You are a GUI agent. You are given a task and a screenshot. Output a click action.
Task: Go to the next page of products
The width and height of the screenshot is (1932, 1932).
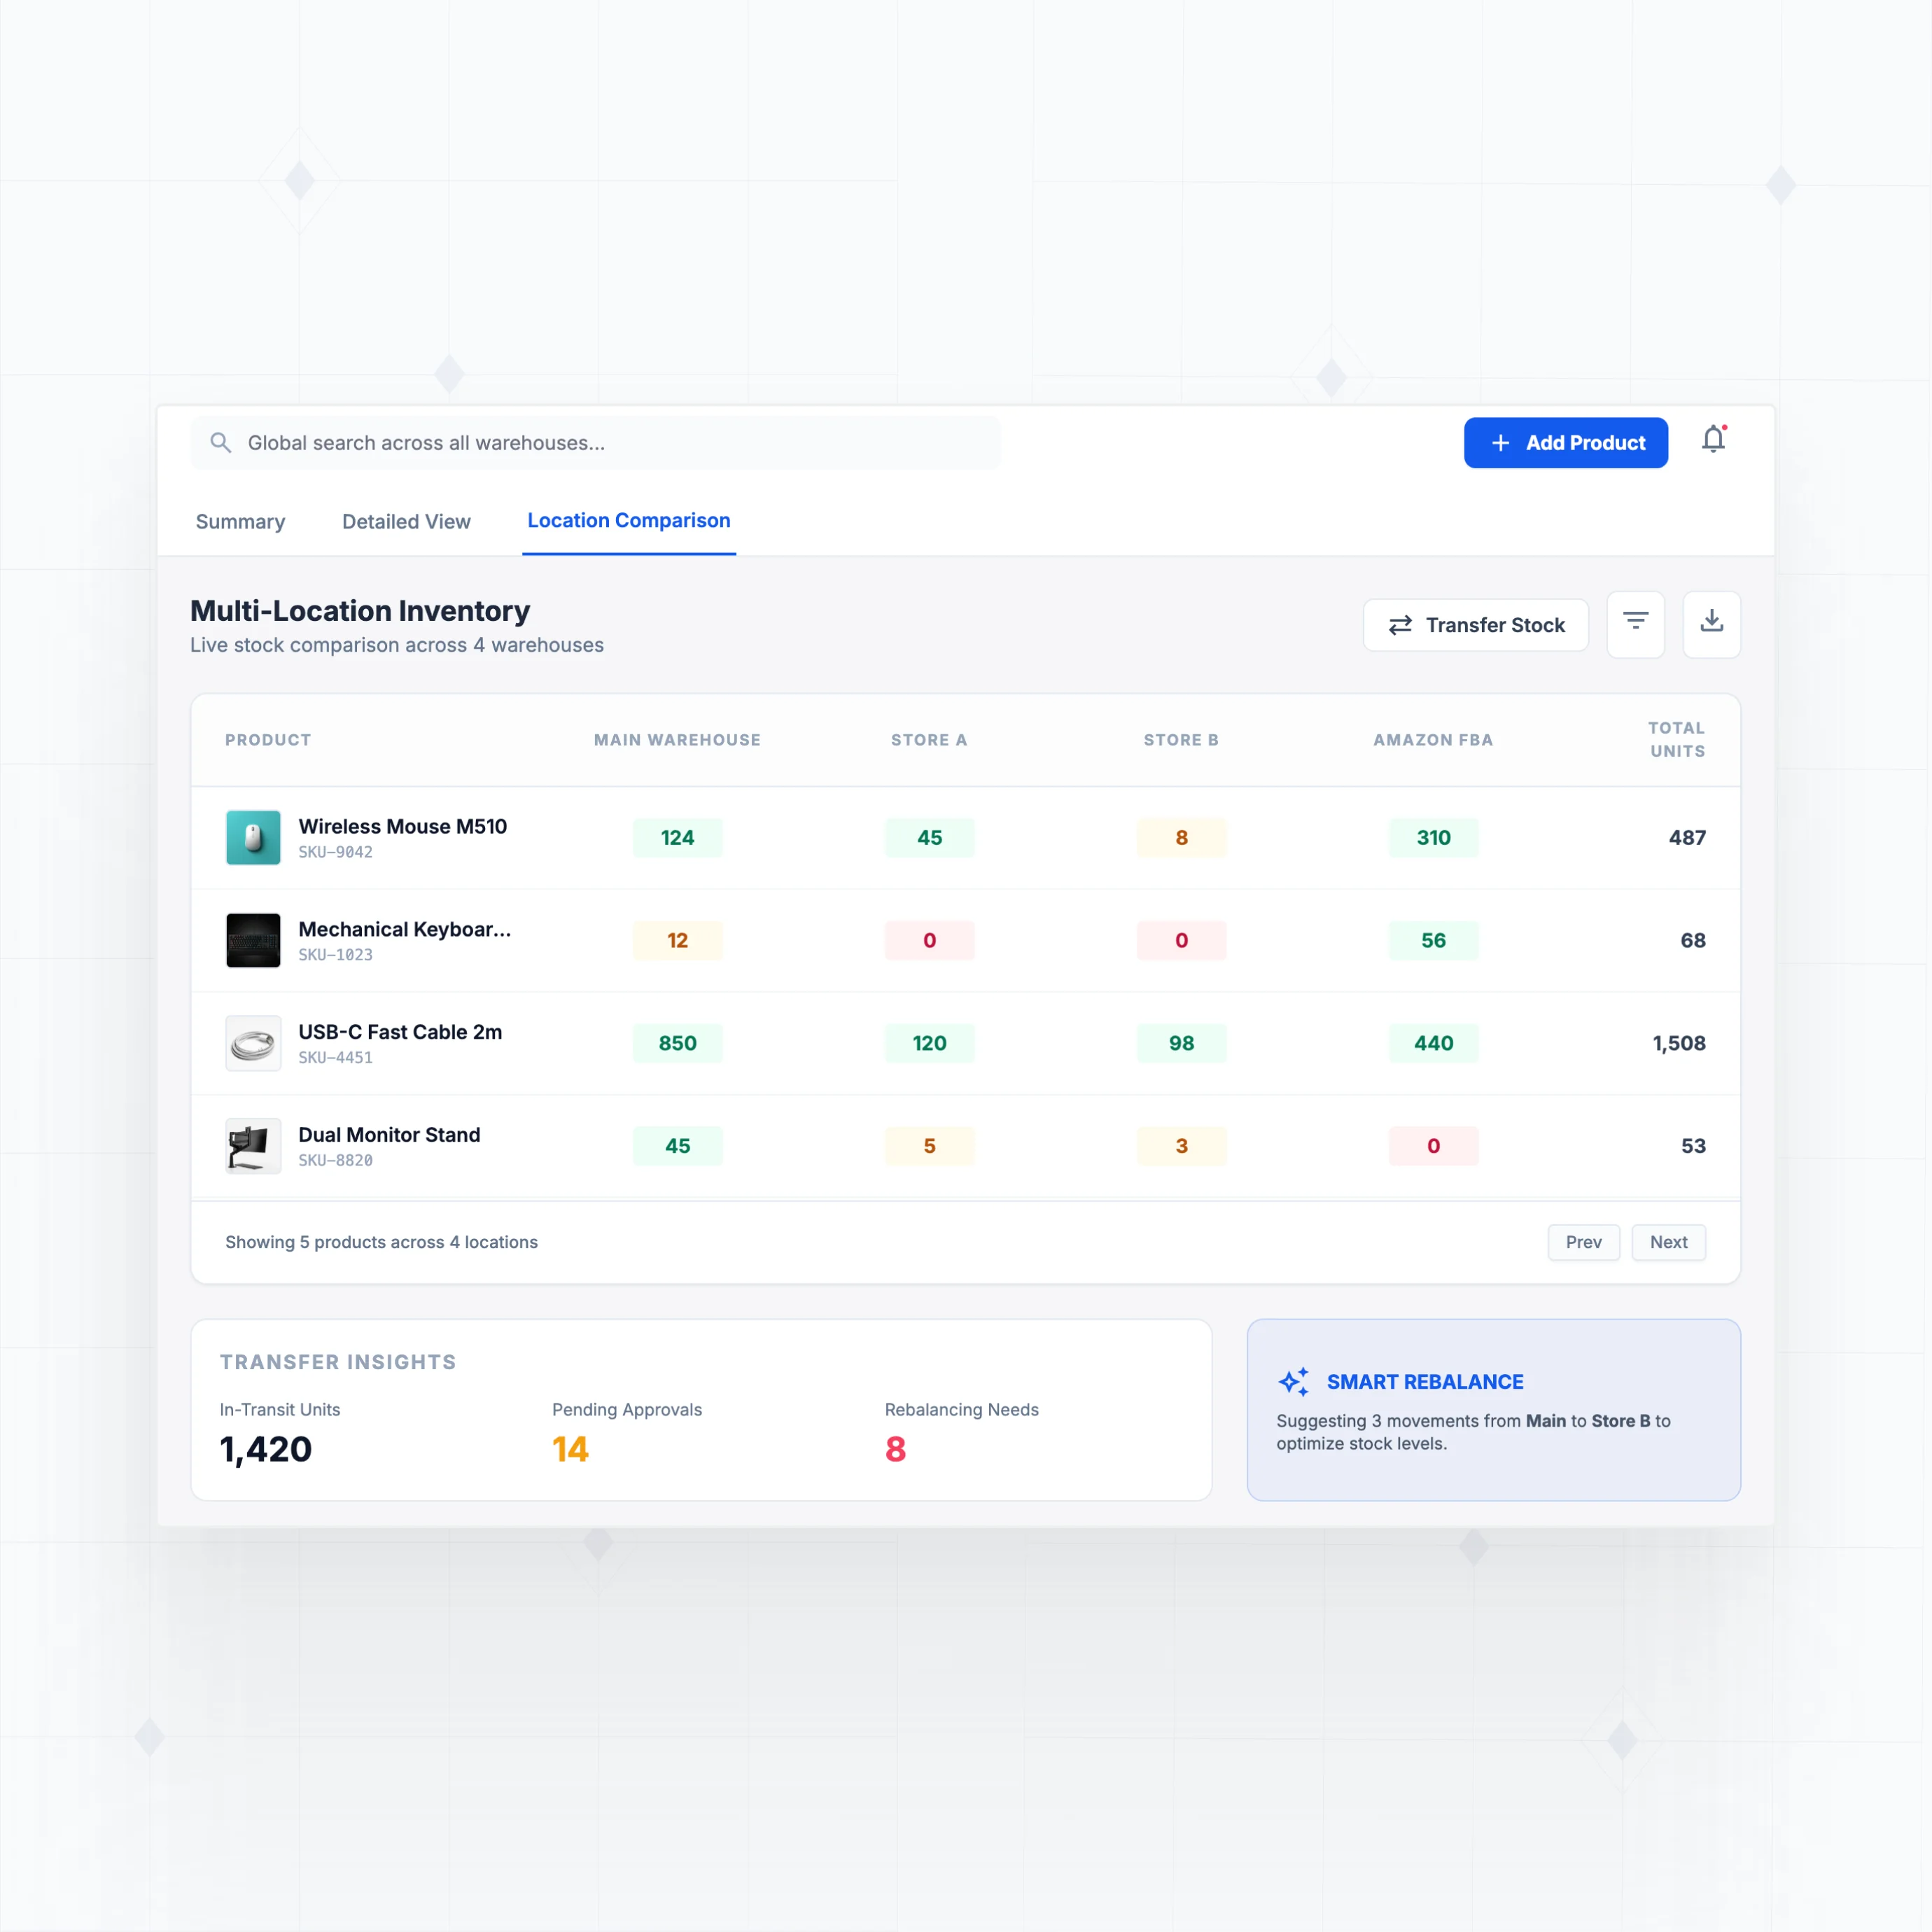point(1668,1242)
